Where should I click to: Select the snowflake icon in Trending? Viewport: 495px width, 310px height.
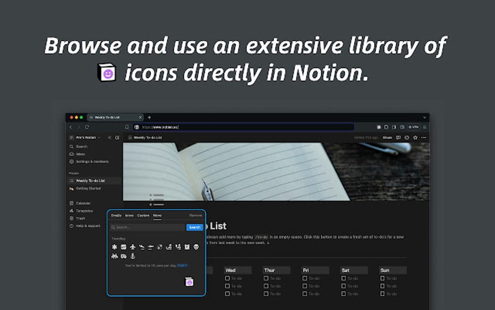pos(115,247)
